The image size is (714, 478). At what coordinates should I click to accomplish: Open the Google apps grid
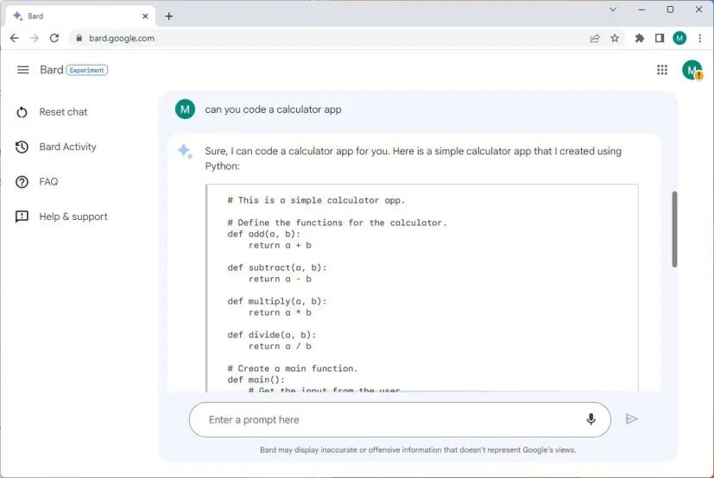pyautogui.click(x=662, y=70)
